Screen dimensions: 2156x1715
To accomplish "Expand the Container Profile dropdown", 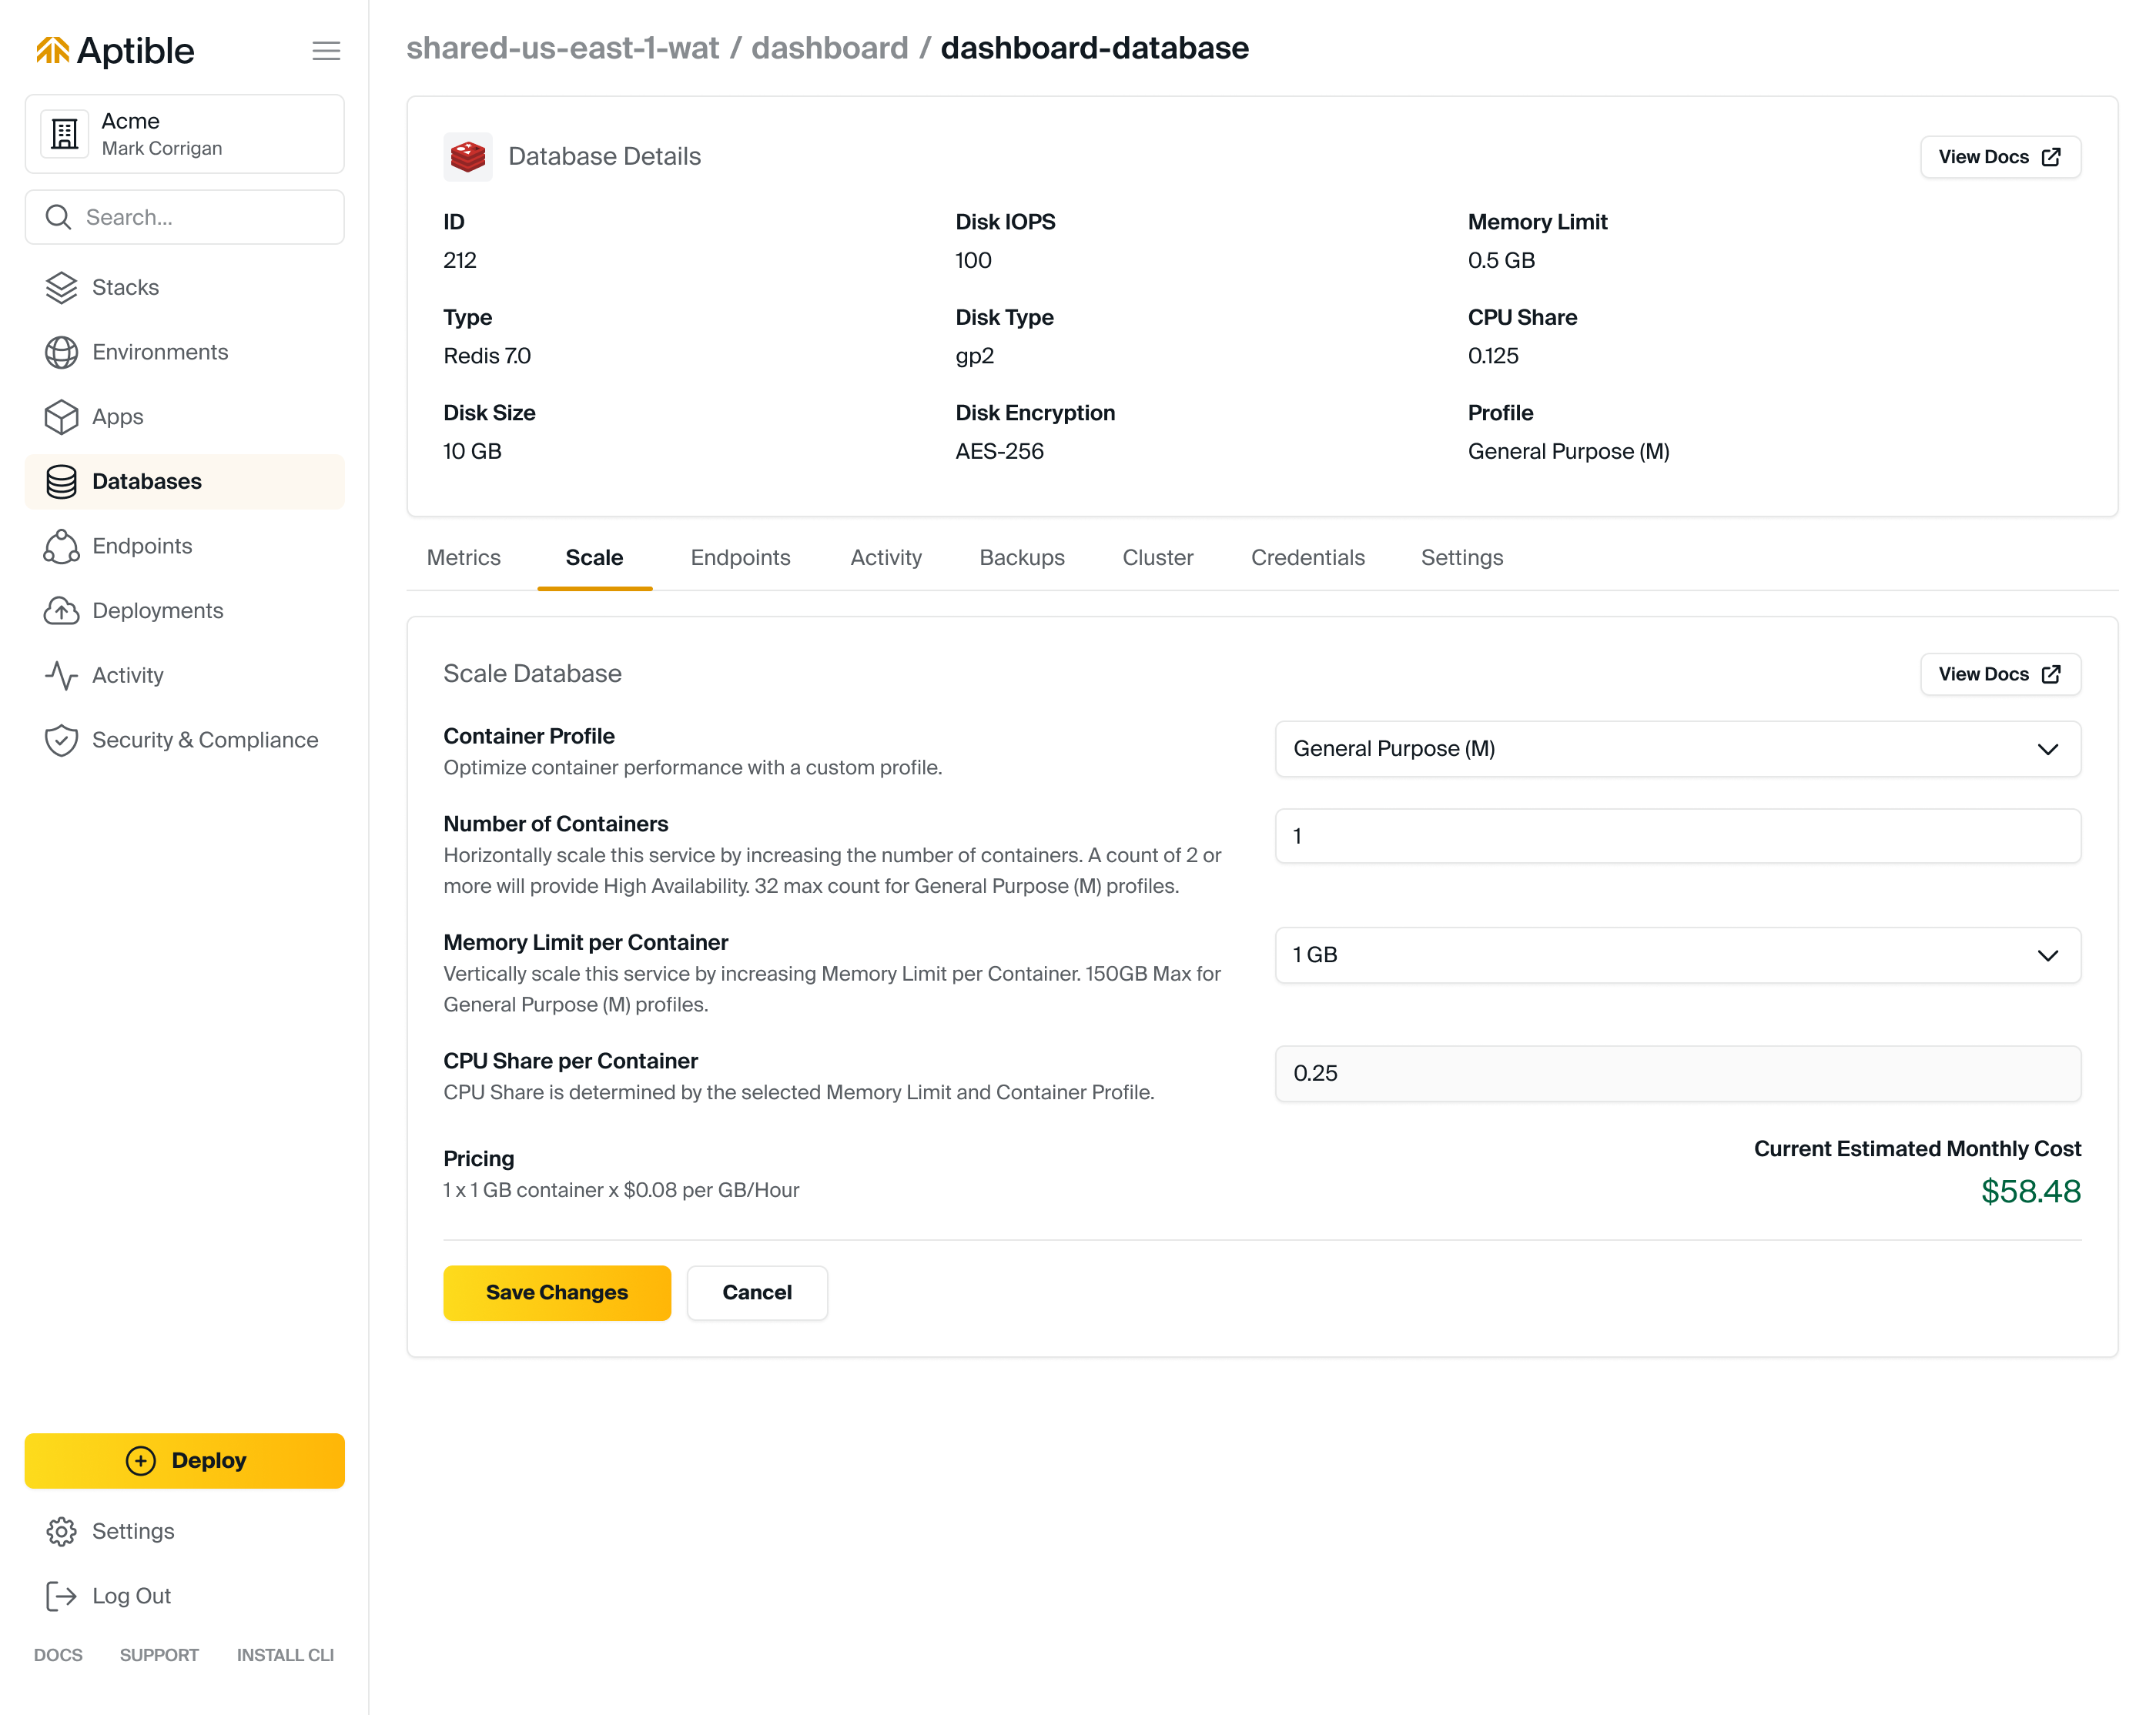I will click(1677, 748).
